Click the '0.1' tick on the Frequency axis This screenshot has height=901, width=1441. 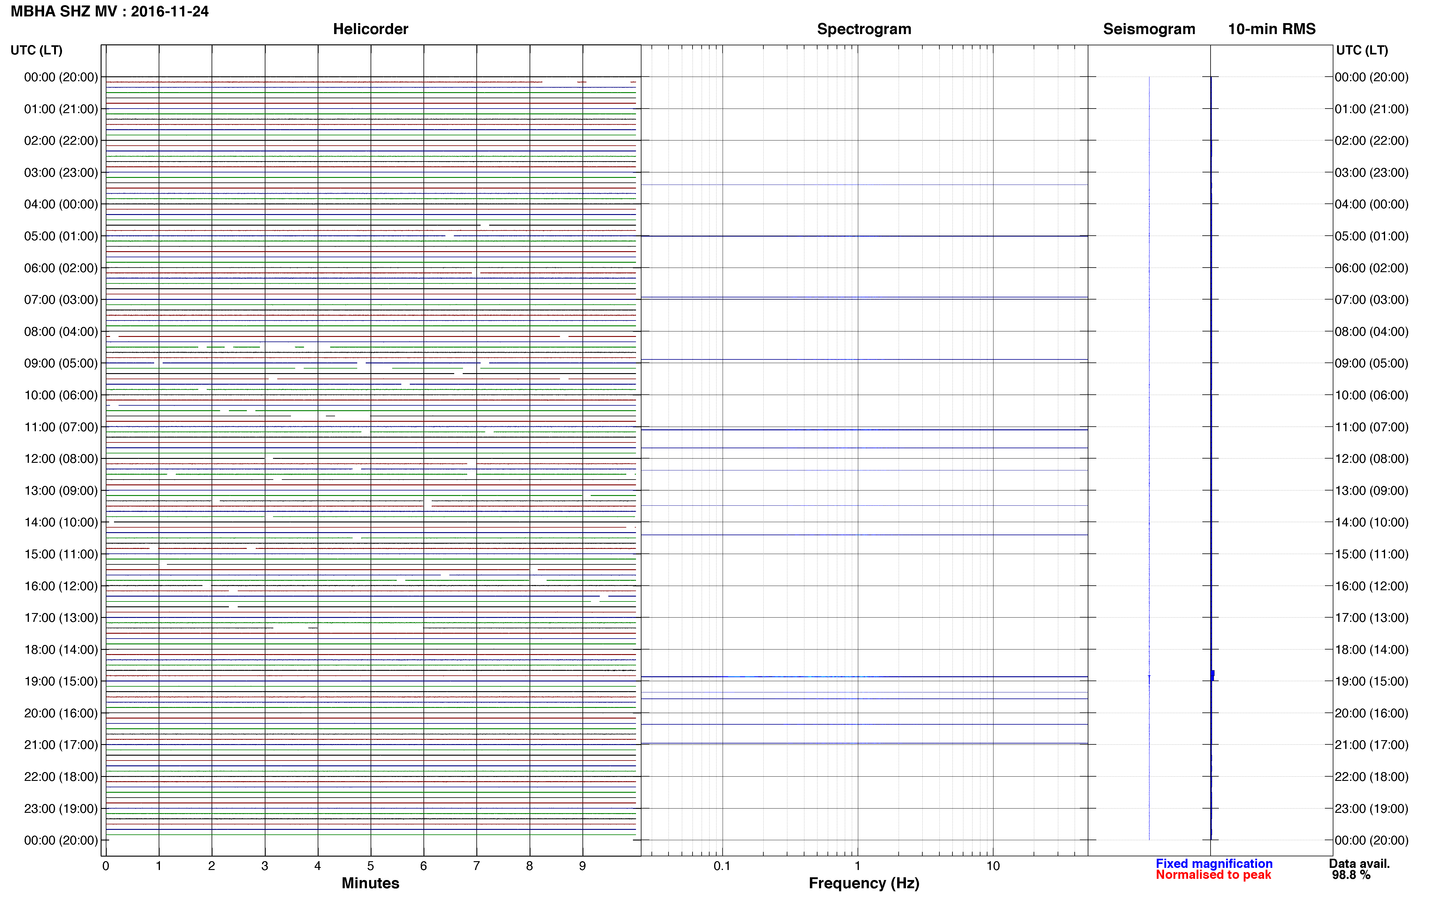click(722, 866)
